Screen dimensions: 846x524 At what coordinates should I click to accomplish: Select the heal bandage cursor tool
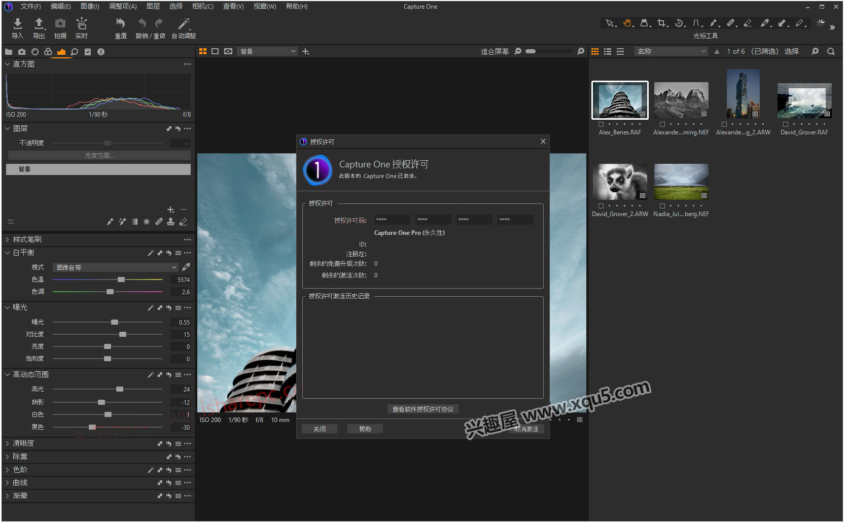point(731,23)
